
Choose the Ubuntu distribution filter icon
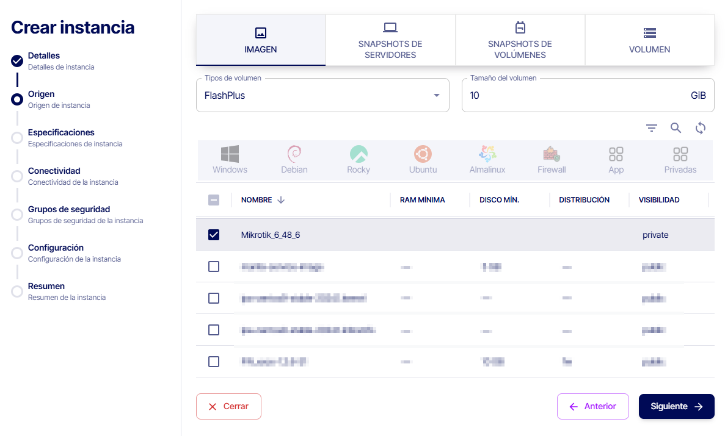423,160
